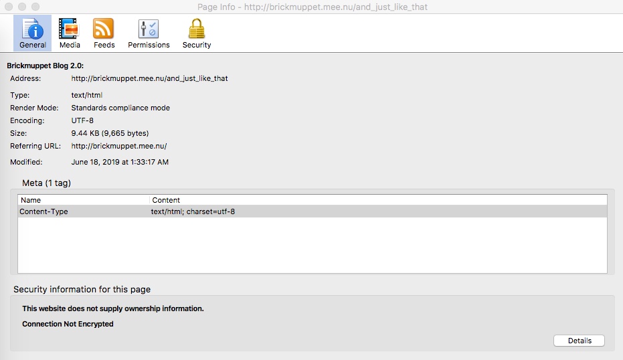
Task: Click the Render Mode value field
Action: [x=120, y=108]
